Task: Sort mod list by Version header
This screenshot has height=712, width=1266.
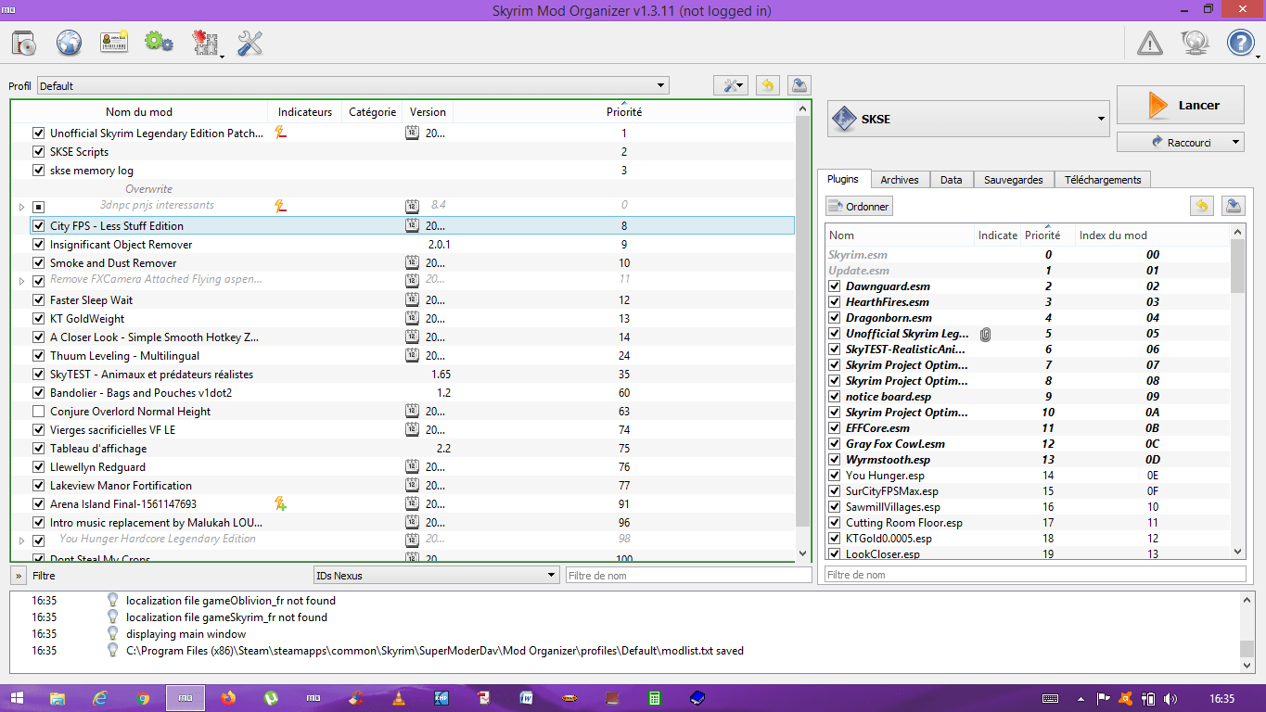Action: pyautogui.click(x=428, y=111)
